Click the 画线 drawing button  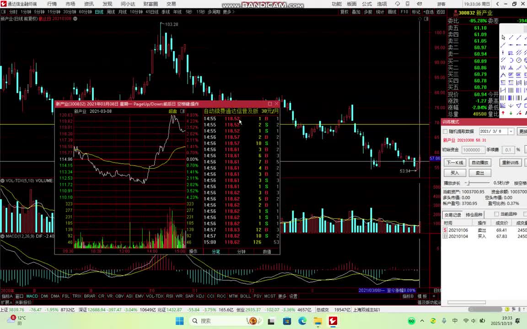(392, 12)
